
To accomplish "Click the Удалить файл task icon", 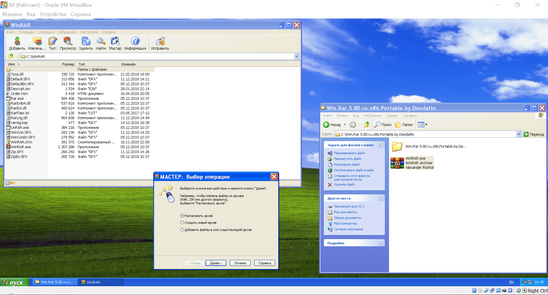I will click(x=330, y=185).
